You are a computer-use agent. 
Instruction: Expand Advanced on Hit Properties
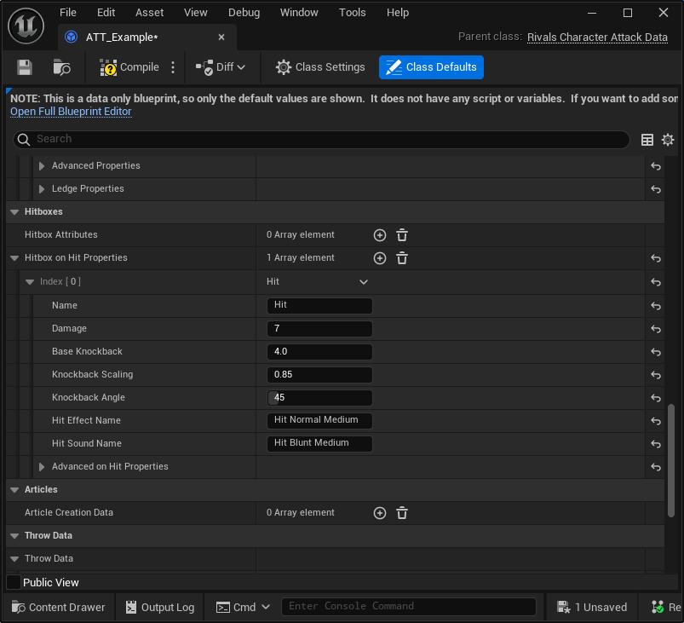click(42, 467)
